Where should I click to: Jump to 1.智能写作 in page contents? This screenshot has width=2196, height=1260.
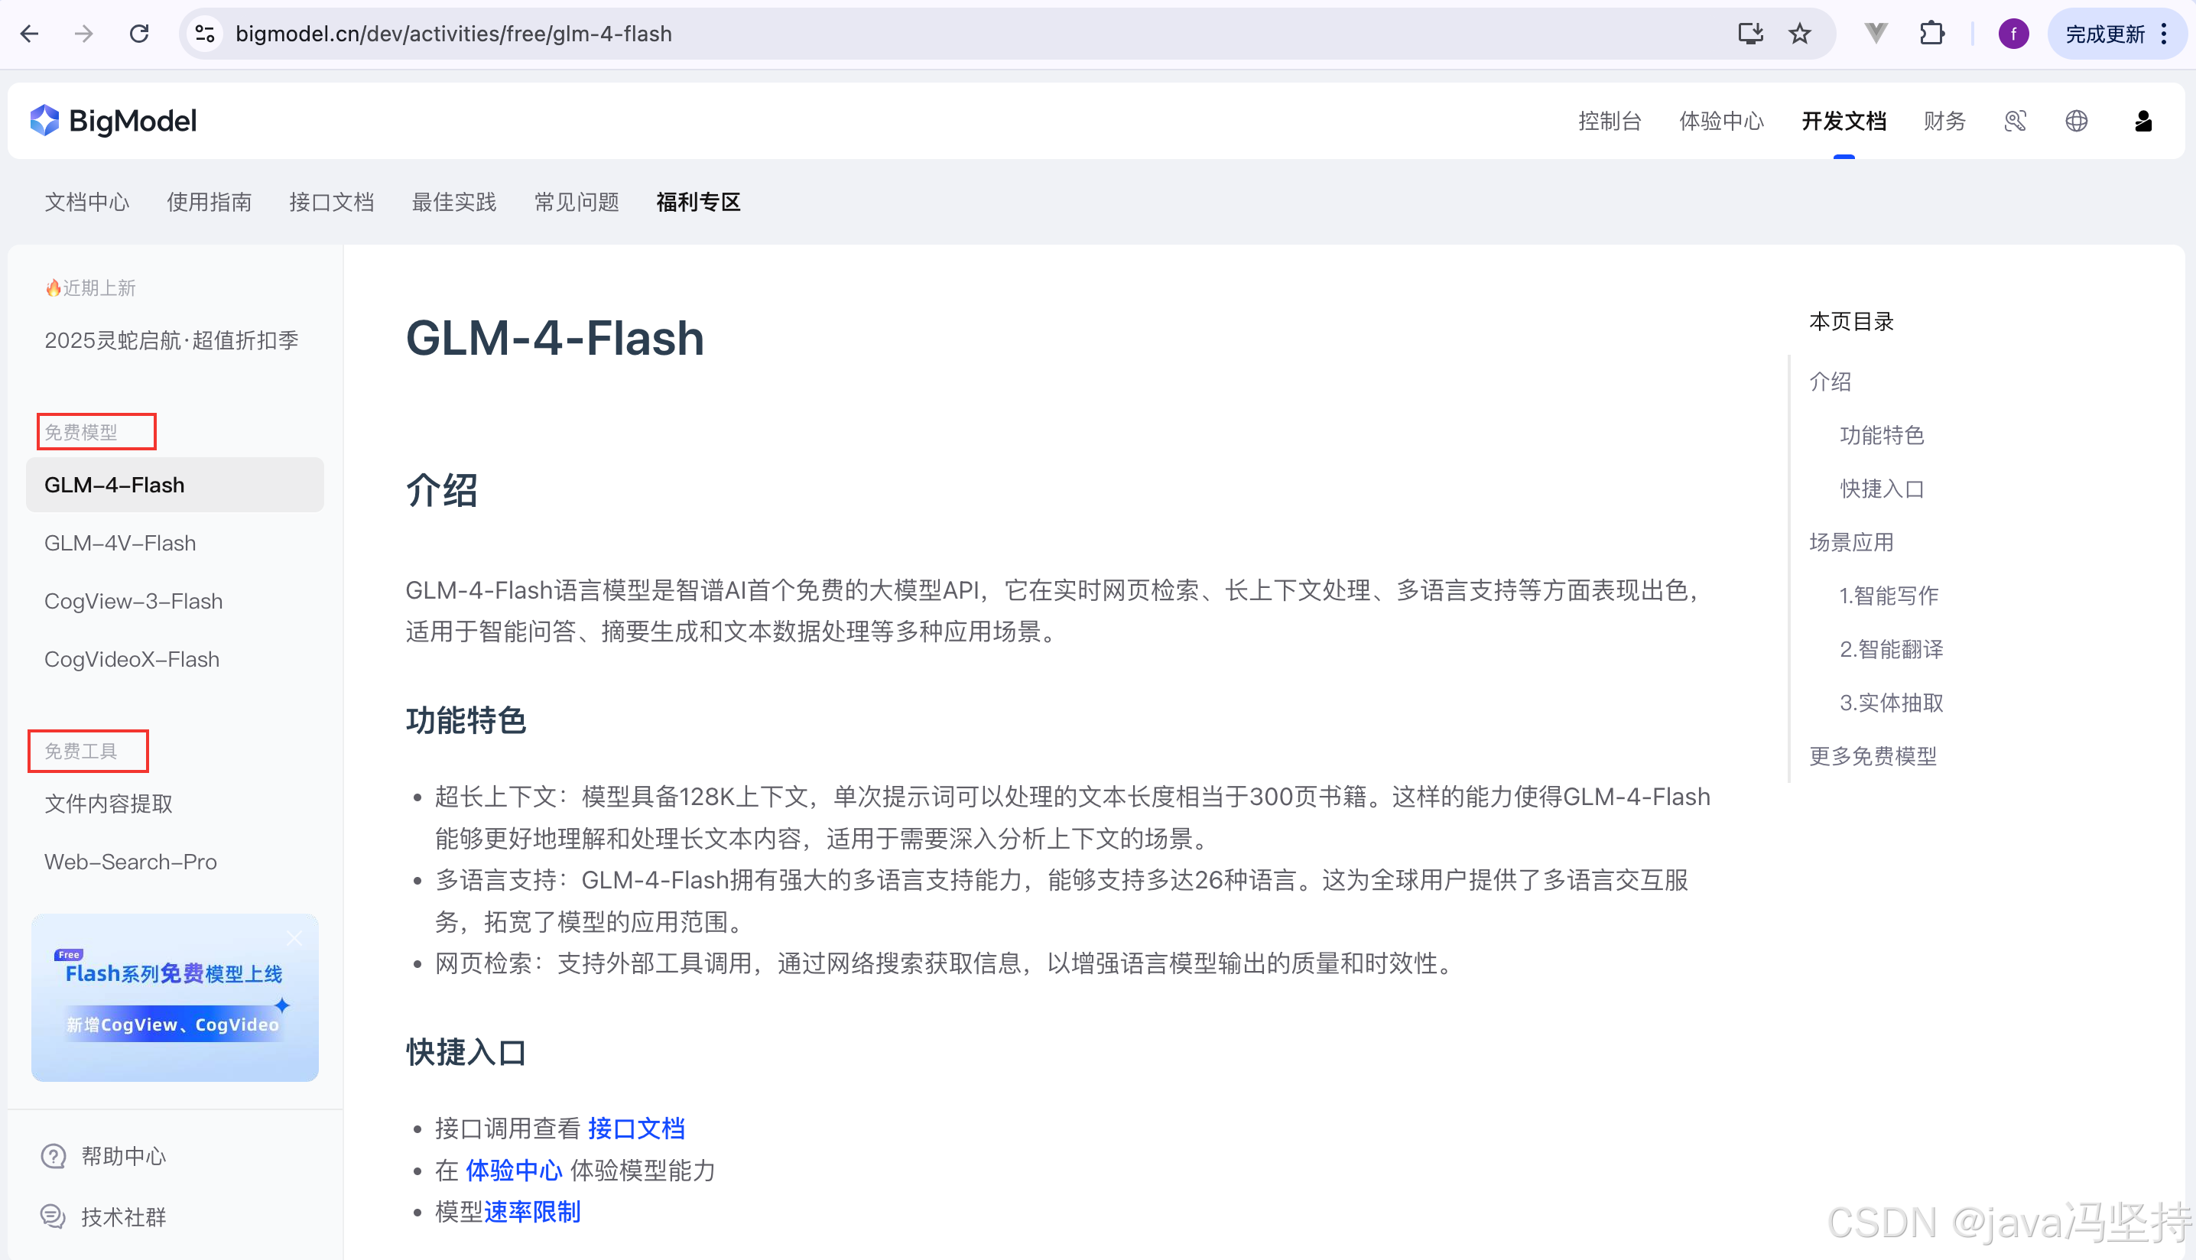point(1889,596)
